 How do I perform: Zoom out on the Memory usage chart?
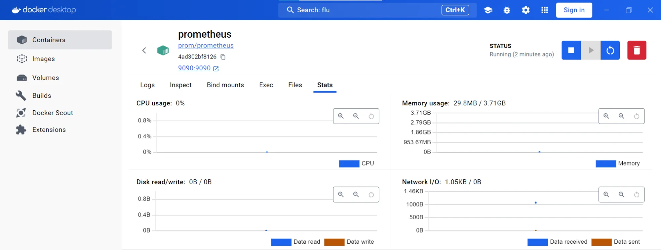pos(621,116)
